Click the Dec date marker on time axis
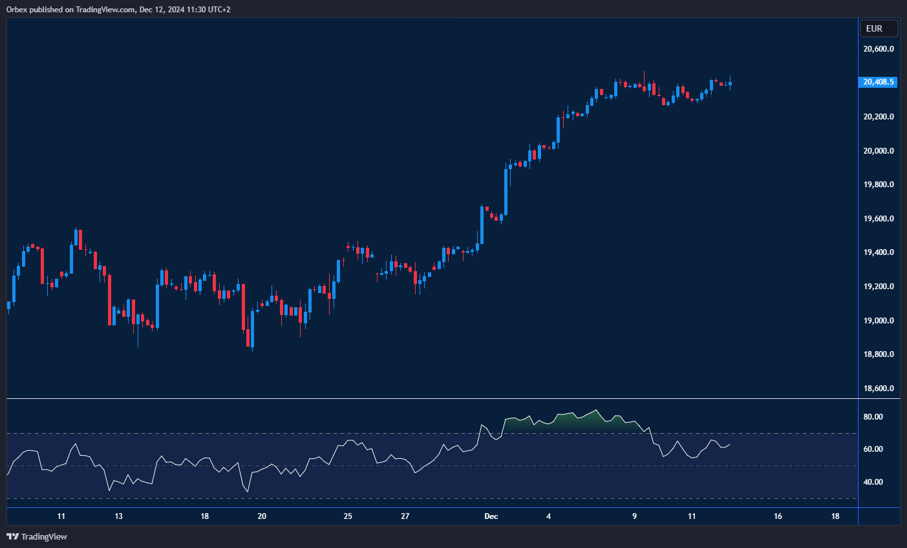Screen dimensions: 907x548 point(491,516)
